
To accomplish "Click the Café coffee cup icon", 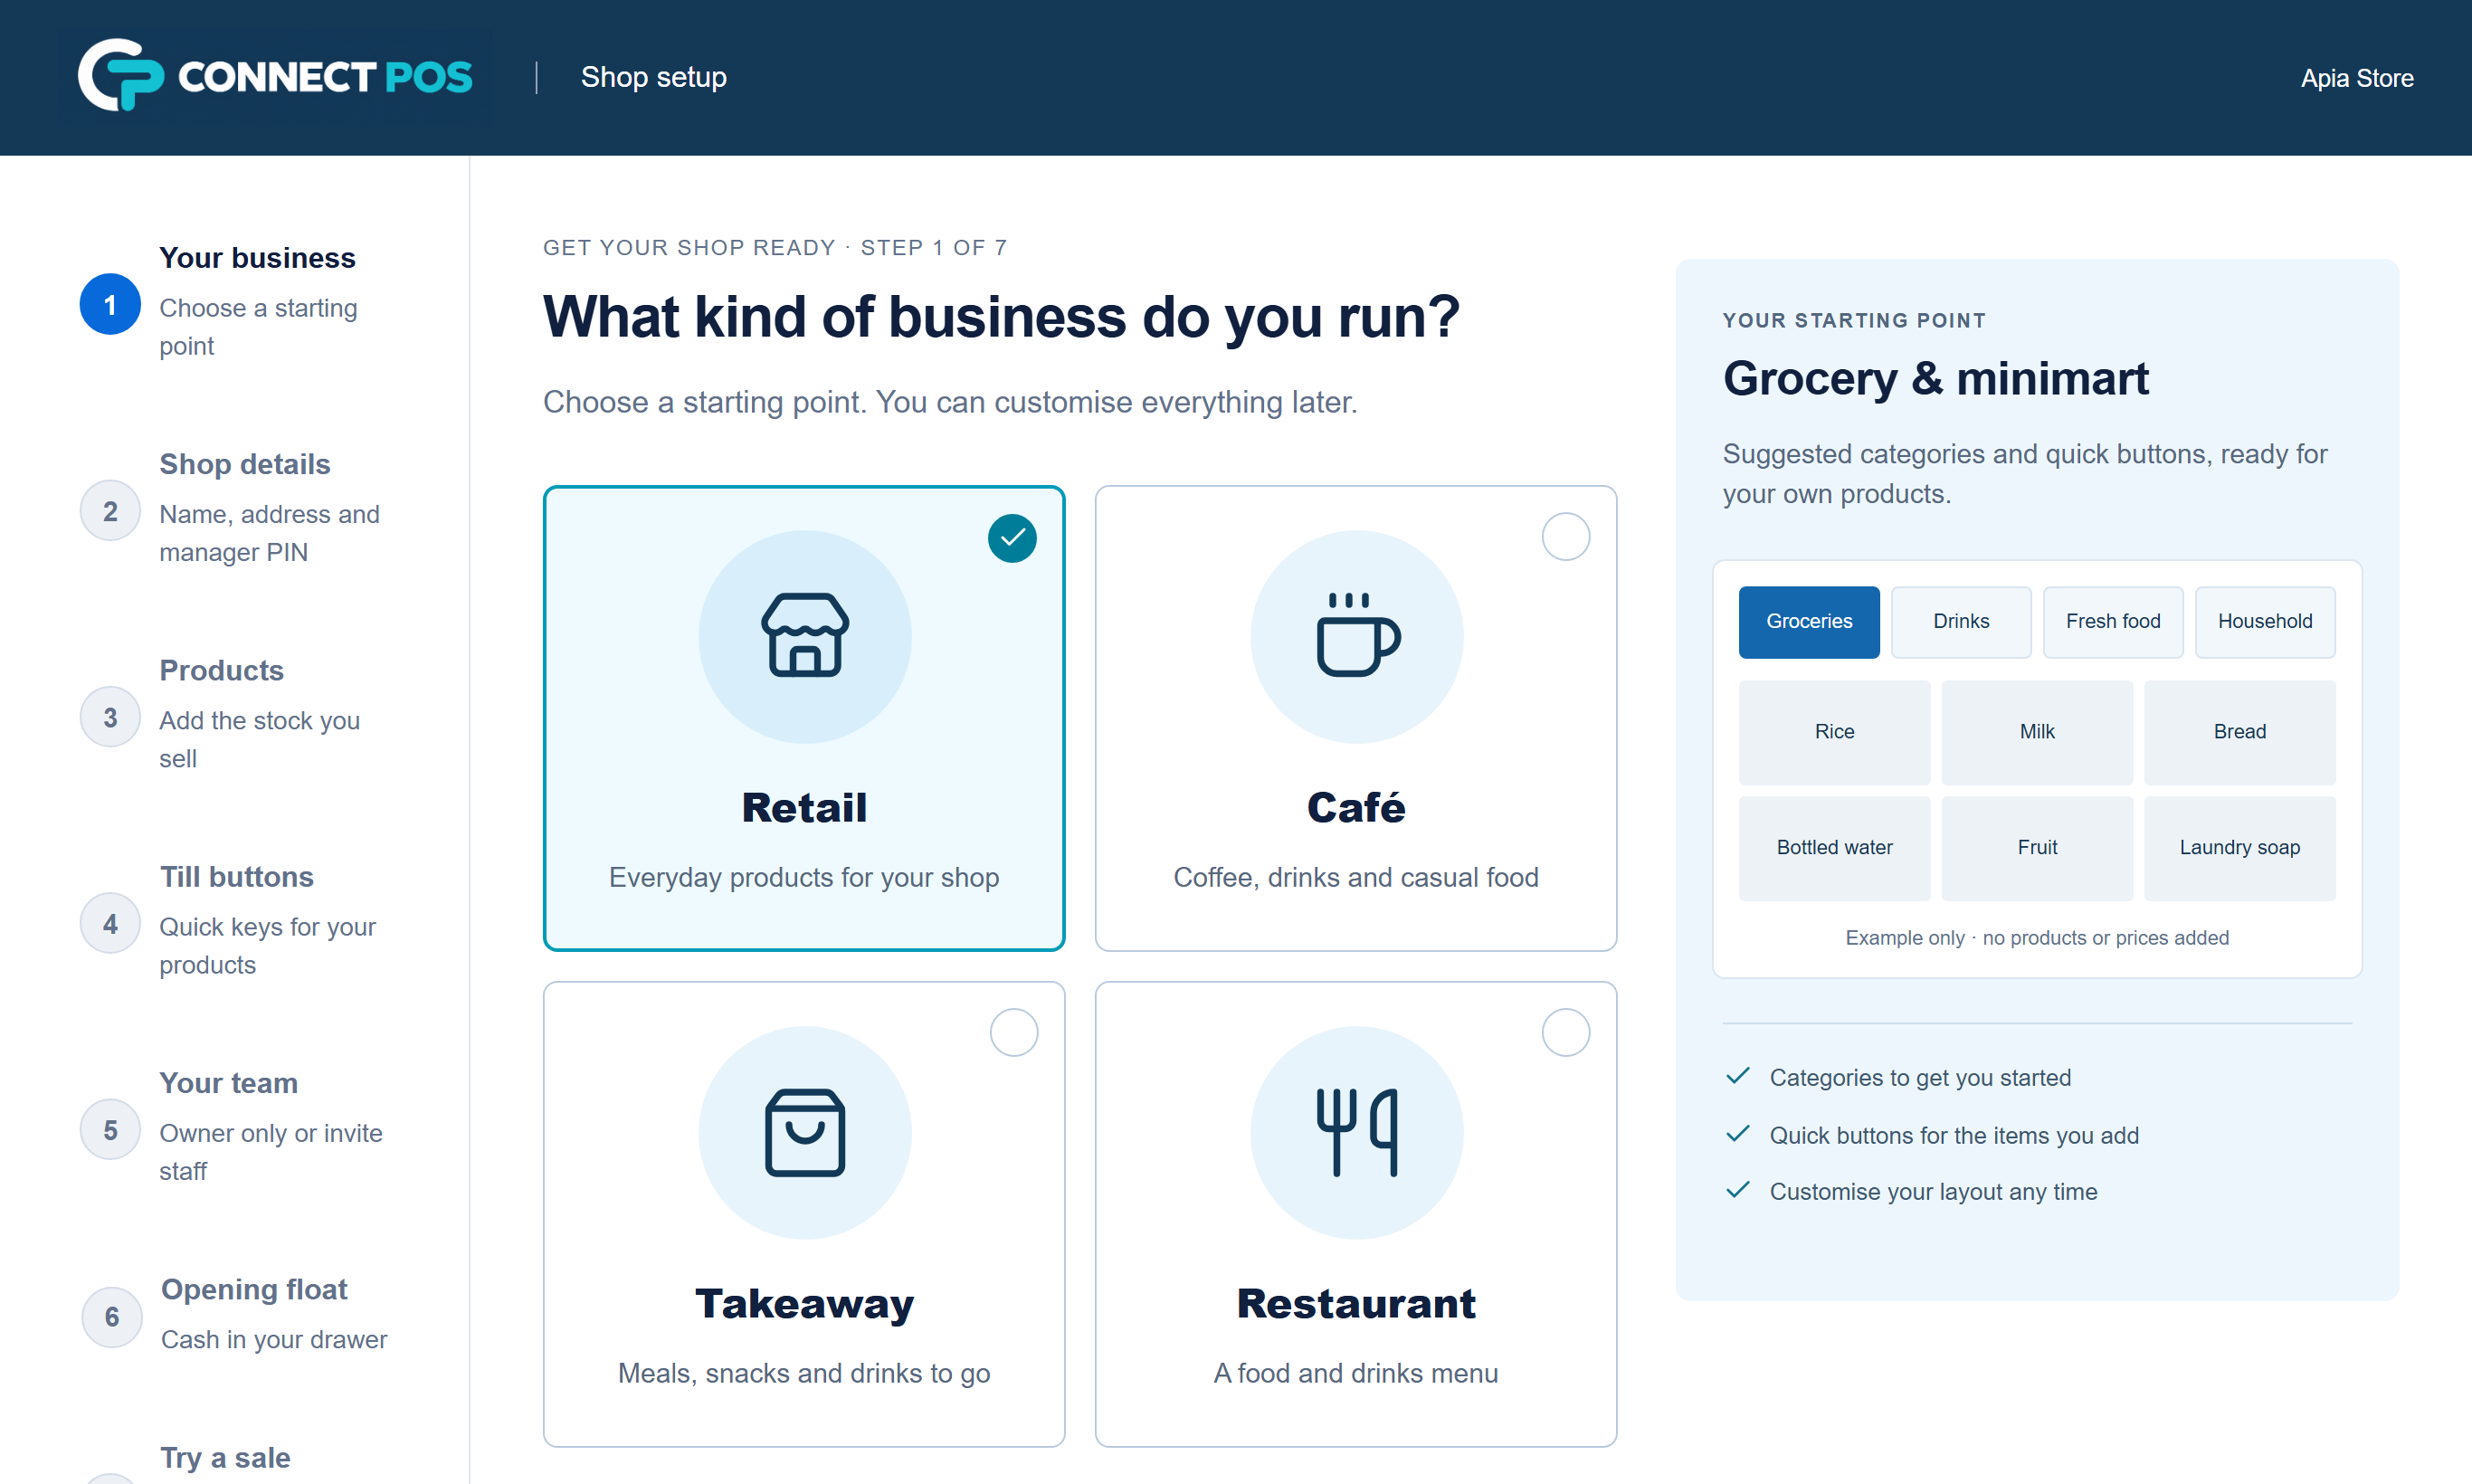I will 1357,636.
